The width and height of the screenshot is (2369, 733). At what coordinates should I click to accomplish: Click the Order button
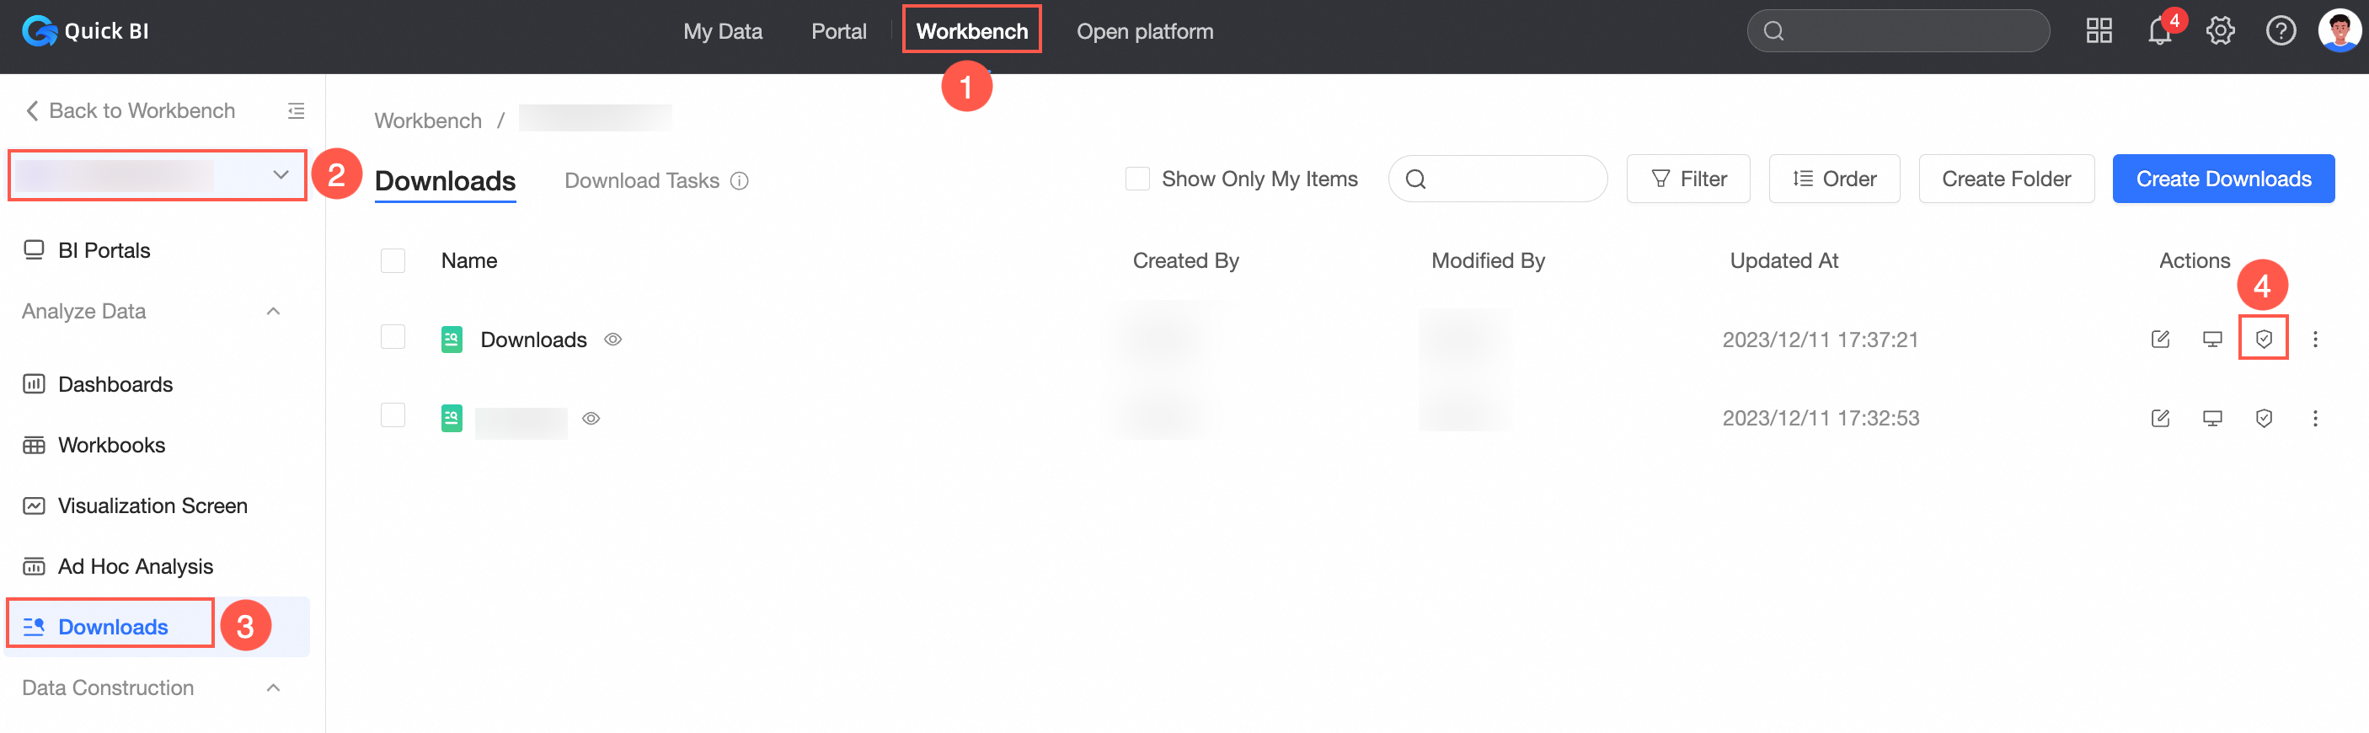1834,179
